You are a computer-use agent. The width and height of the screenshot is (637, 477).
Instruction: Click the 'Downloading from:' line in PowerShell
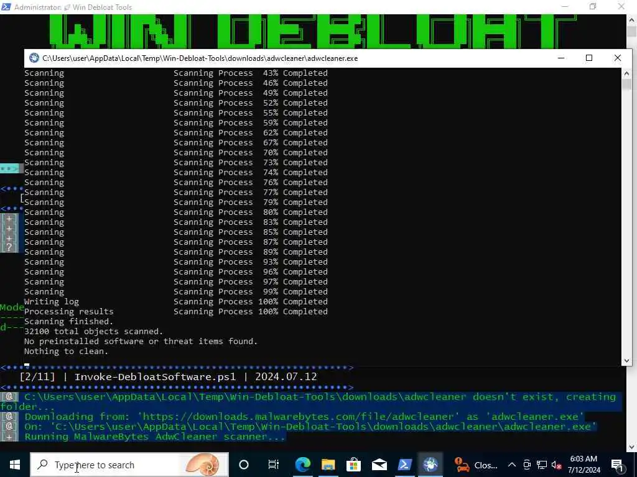[304, 417]
